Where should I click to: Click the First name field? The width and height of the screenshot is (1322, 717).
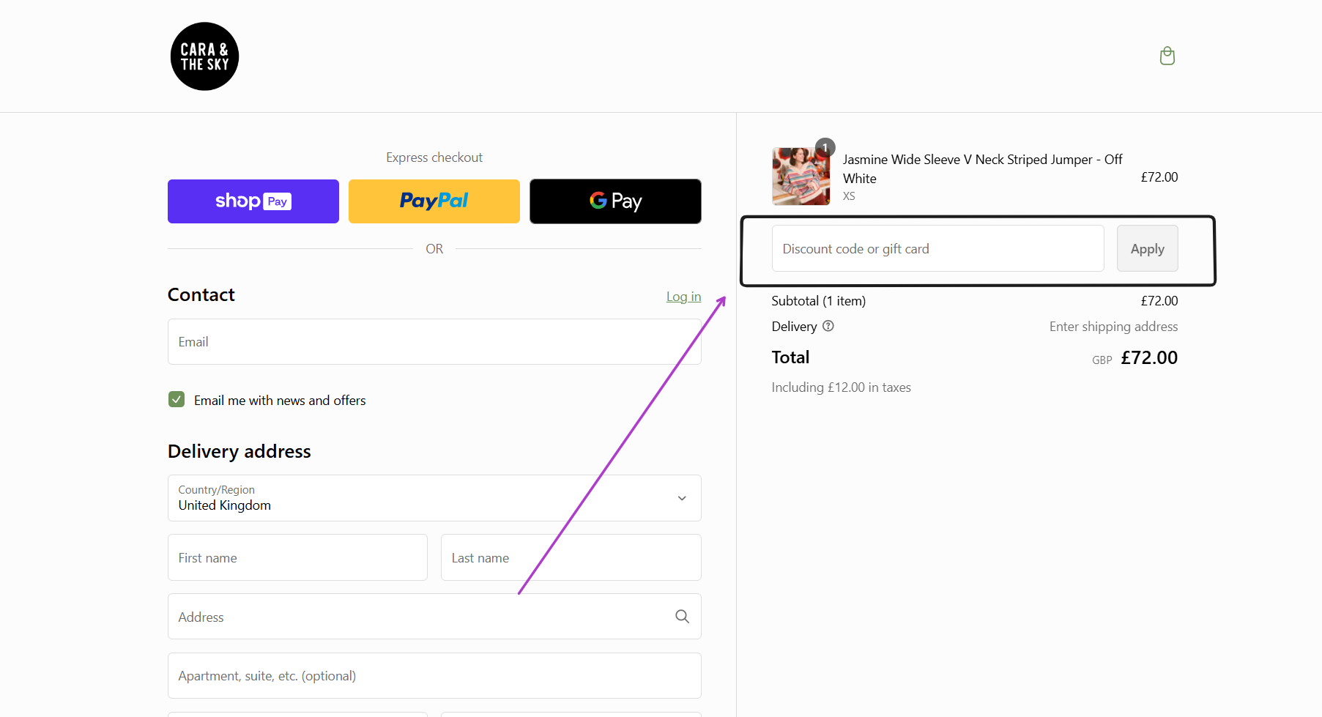click(297, 557)
